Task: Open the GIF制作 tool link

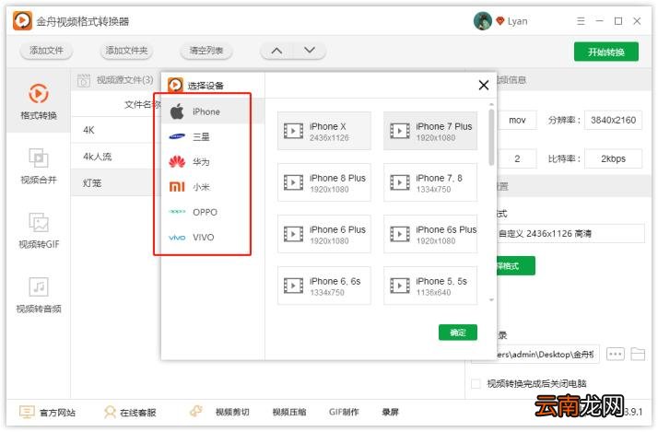Action: [344, 413]
